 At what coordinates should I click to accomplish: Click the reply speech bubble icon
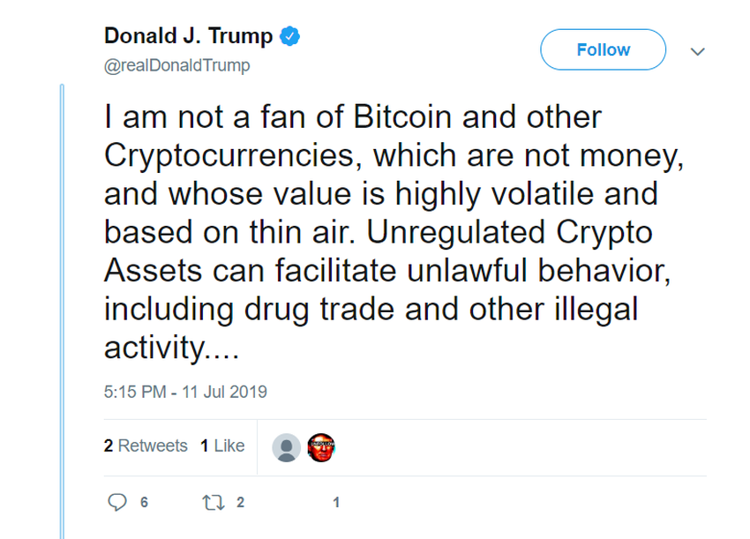pyautogui.click(x=118, y=499)
